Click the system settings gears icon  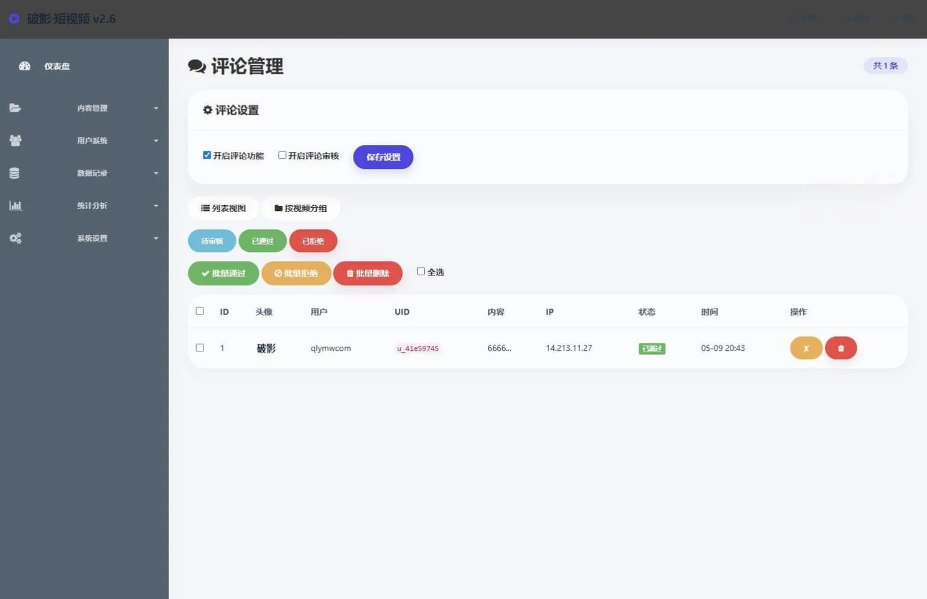coord(15,238)
